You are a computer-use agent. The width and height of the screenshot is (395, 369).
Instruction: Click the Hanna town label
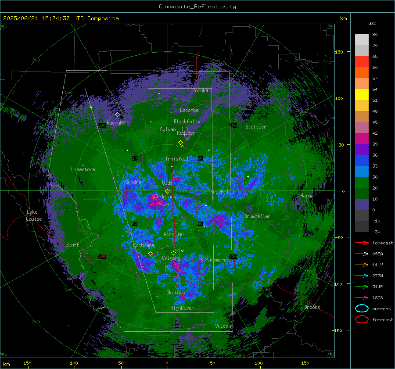(x=307, y=196)
